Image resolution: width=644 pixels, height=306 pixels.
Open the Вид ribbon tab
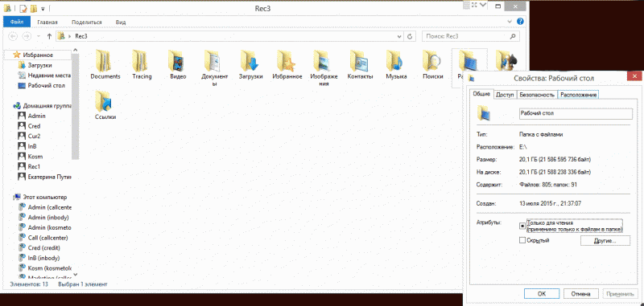point(121,22)
